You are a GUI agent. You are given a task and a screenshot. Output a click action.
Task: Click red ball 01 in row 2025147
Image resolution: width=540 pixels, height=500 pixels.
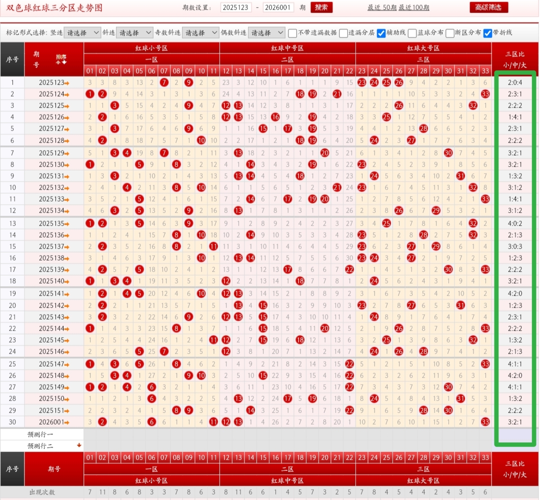click(90, 364)
